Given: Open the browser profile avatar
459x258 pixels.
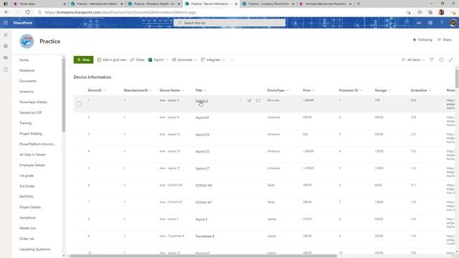Looking at the screenshot, I should point(442,12).
